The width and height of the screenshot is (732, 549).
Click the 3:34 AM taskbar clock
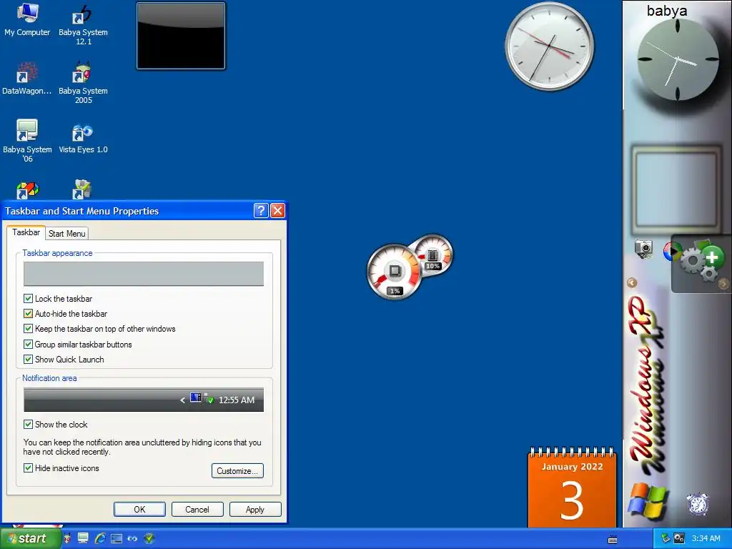click(x=706, y=538)
